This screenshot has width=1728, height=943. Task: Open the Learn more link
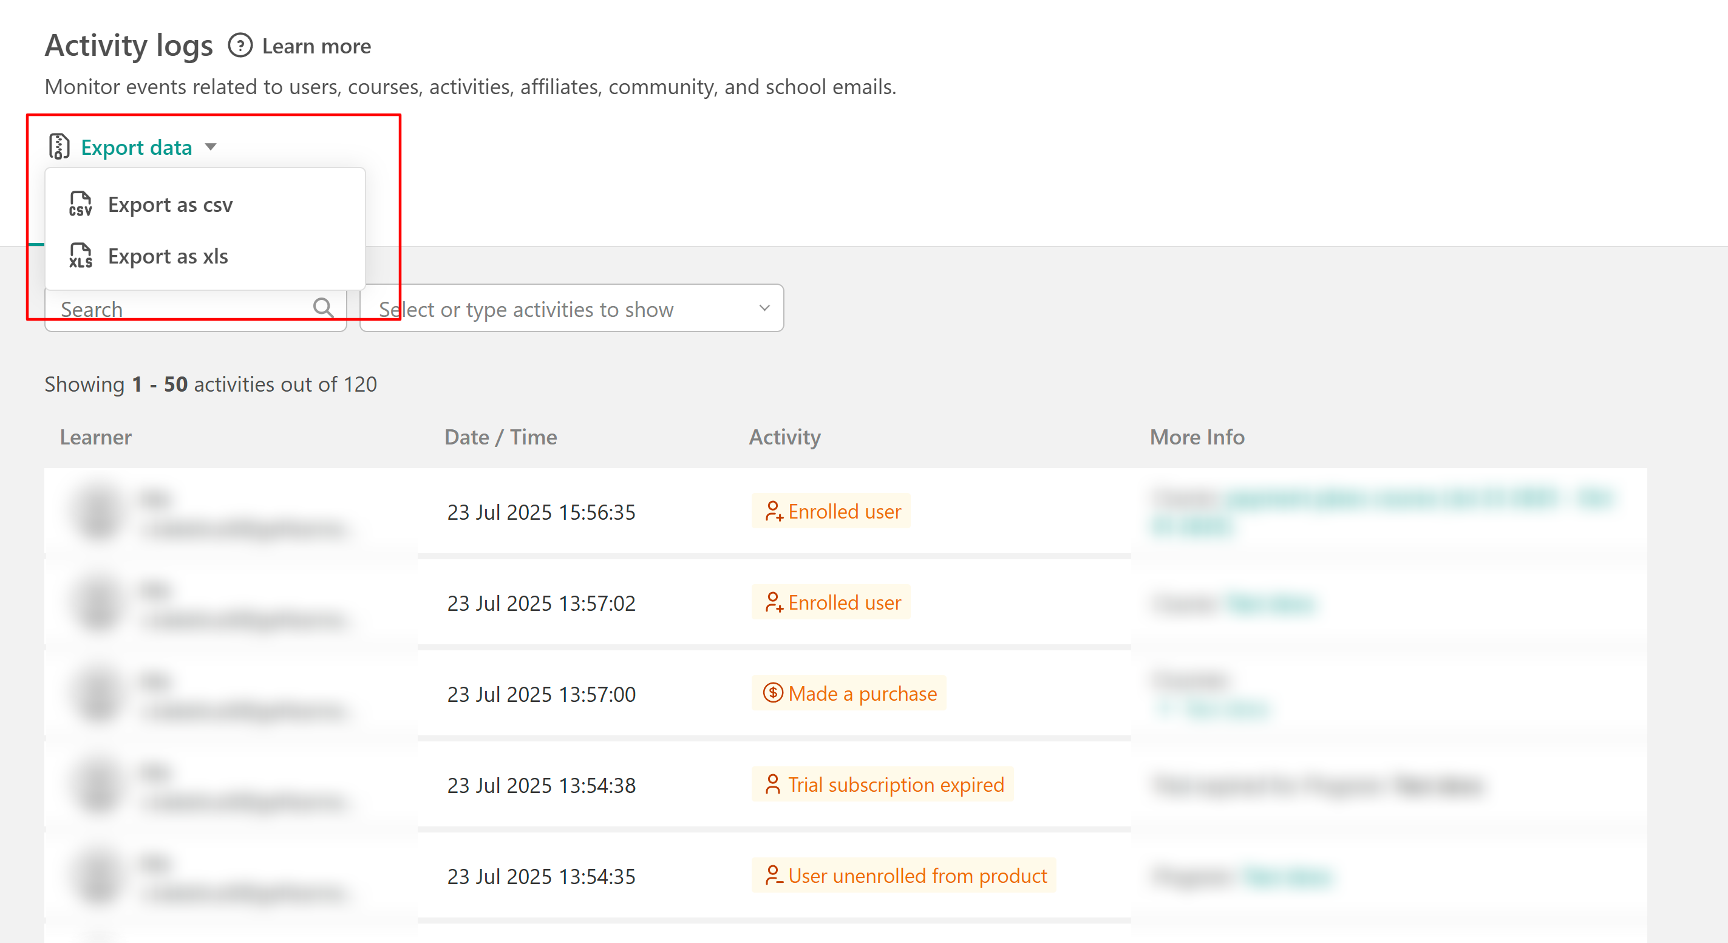pos(316,46)
